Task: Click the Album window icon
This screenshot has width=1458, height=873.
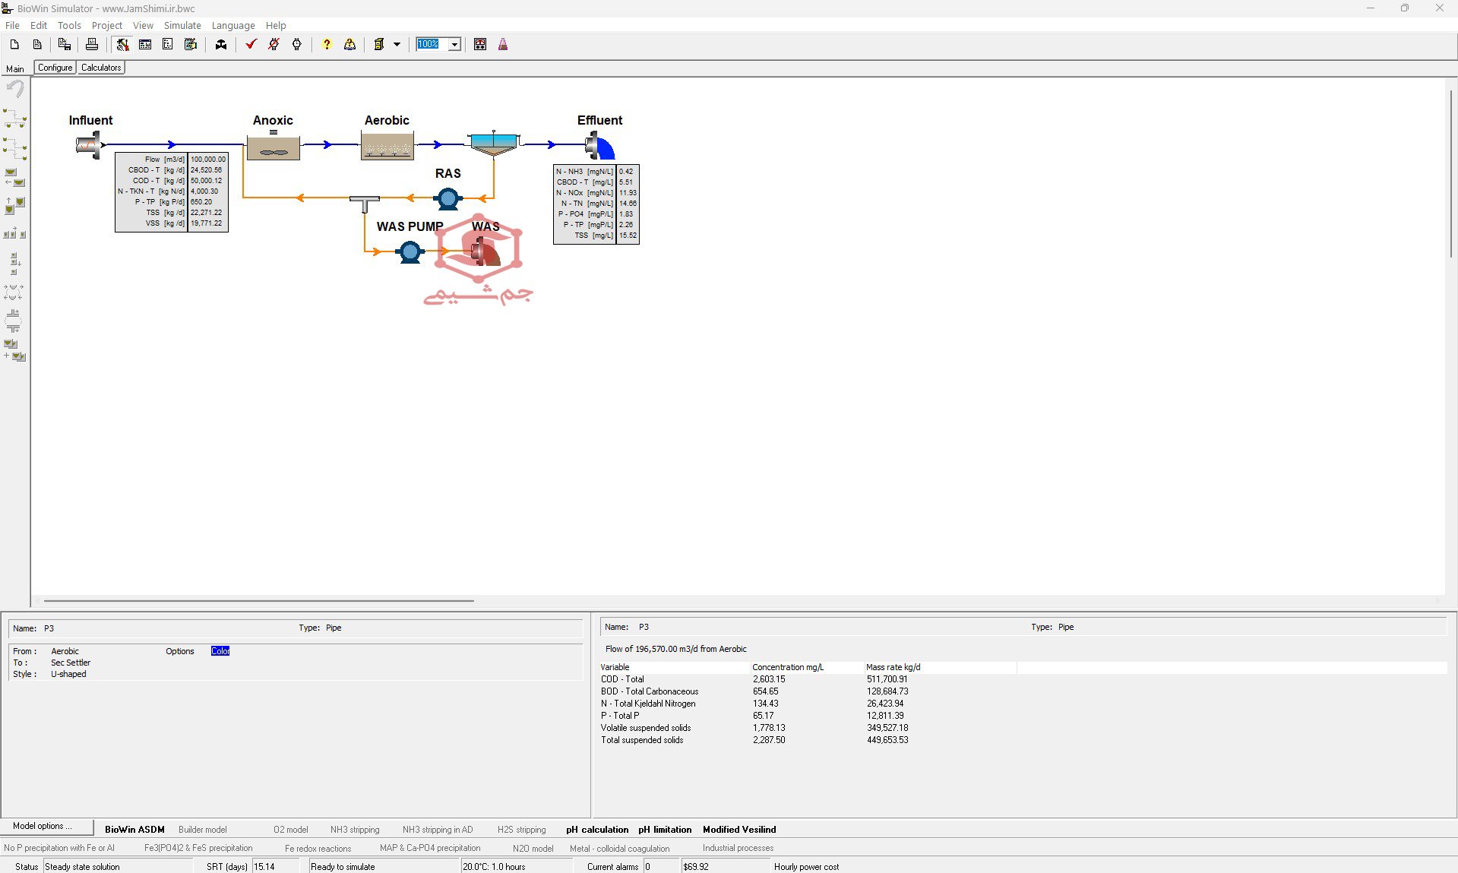Action: pos(145,45)
